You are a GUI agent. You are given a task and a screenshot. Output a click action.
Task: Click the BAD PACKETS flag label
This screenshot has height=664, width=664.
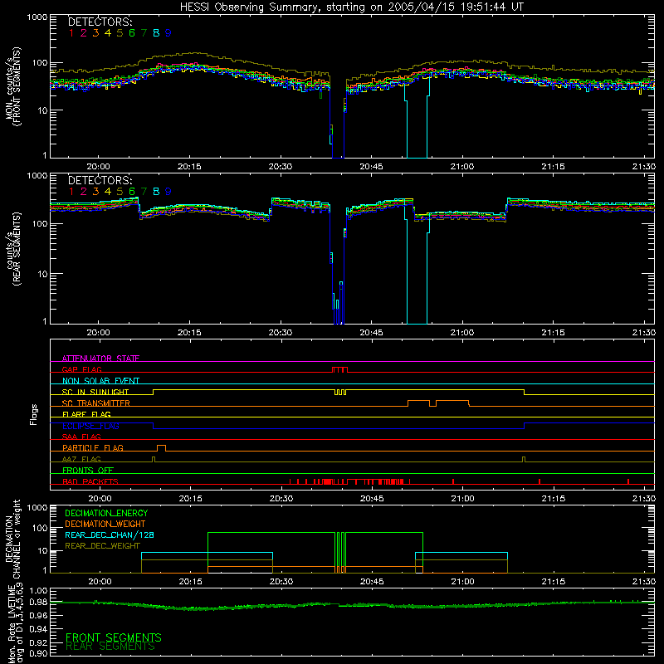pos(90,481)
